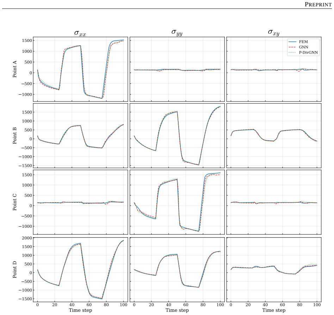Click the Point B σyy stress plot
The image size is (334, 315).
(177, 136)
